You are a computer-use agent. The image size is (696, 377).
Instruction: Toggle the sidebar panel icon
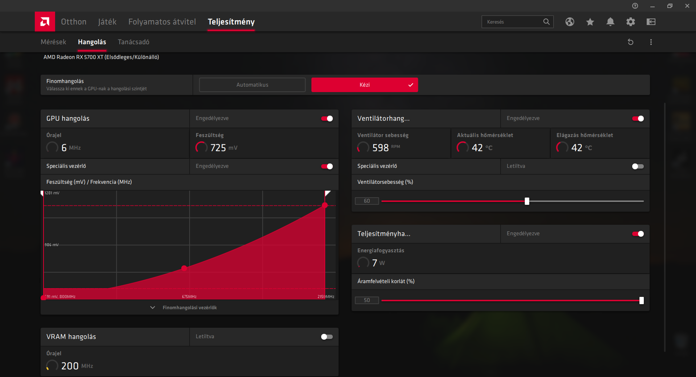[651, 22]
